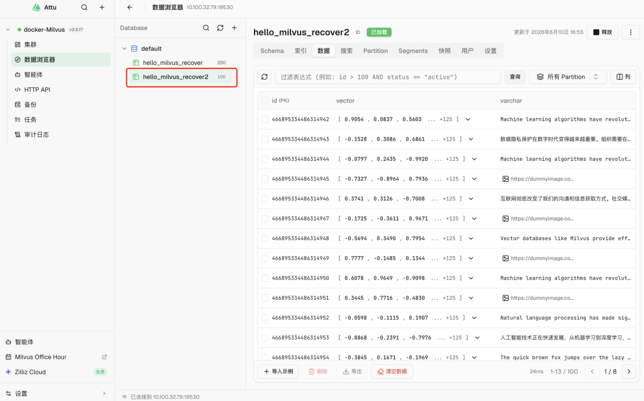Select the hello_milvus_recover collection

tap(181, 63)
